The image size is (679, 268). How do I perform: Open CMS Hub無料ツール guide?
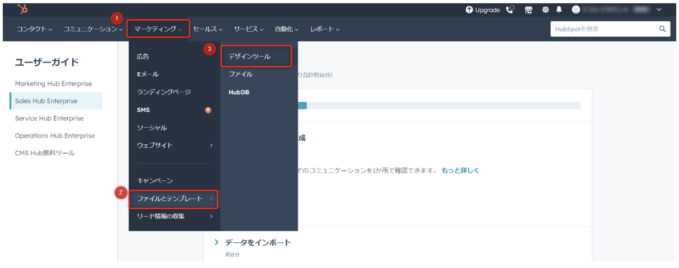click(x=45, y=153)
